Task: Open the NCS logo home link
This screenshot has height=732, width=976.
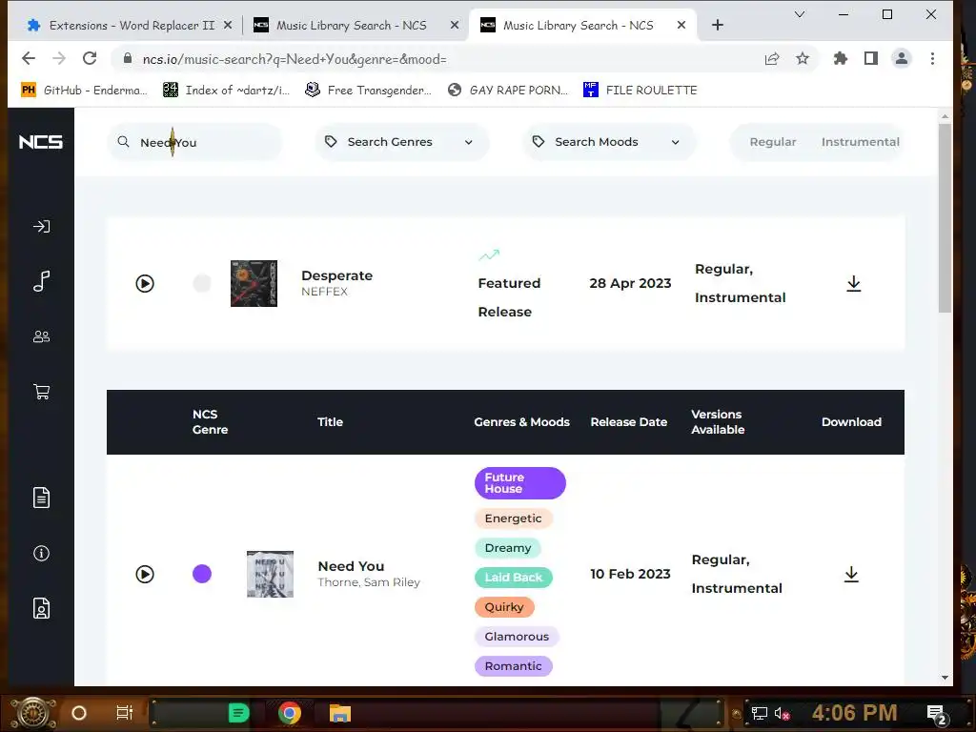Action: [40, 142]
